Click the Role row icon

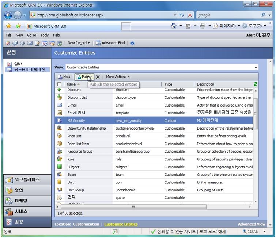[x=59, y=159]
